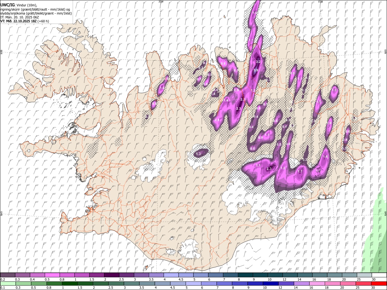The width and height of the screenshot is (387, 290).
Task: Select the bright red swatch after 30 in bottom row
Action: pos(378,284)
